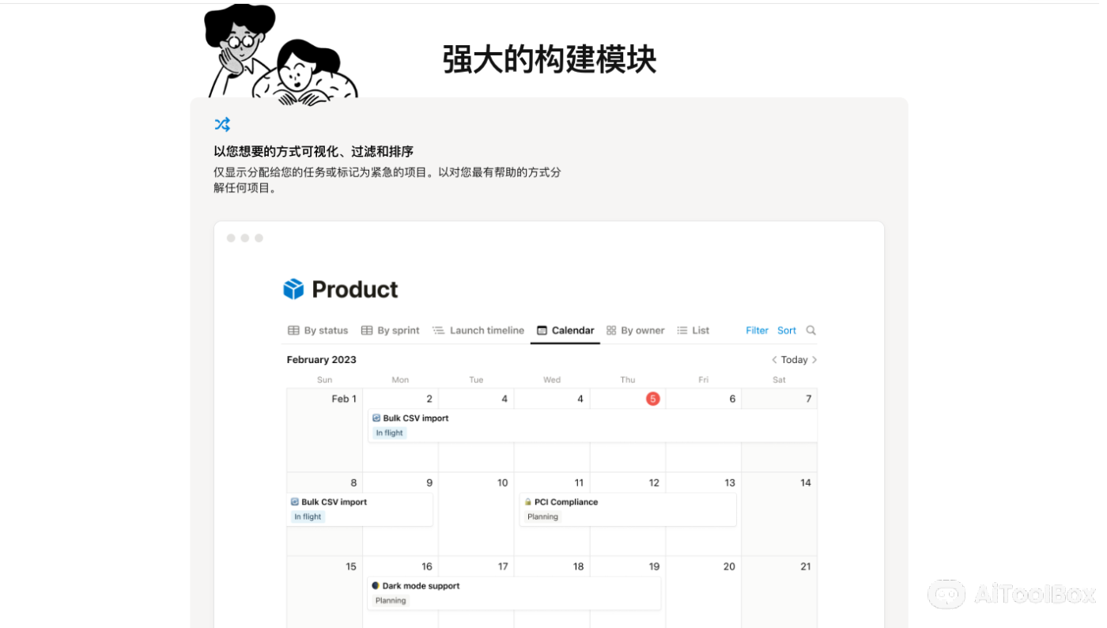Click the red date badge on Thursday 5
The image size is (1107, 628).
click(x=653, y=399)
